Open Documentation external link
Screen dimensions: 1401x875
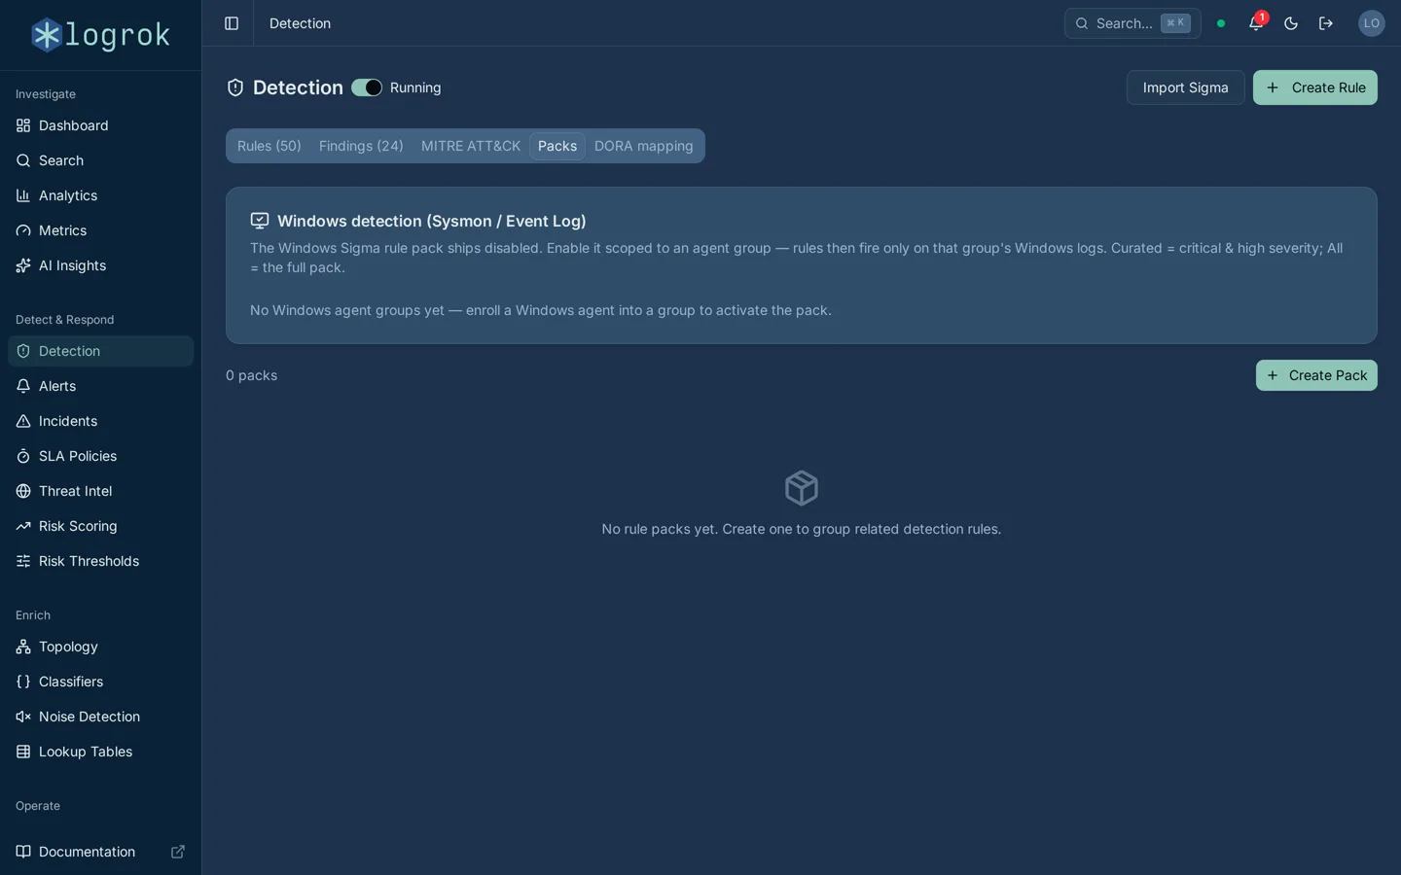click(100, 852)
